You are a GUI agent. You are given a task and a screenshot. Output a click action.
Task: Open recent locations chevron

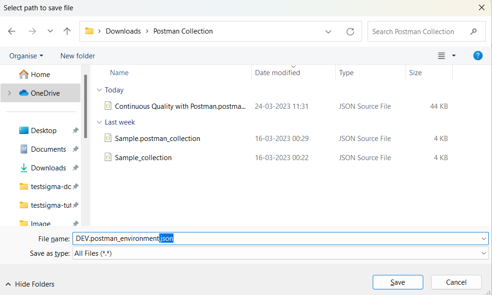pos(50,31)
